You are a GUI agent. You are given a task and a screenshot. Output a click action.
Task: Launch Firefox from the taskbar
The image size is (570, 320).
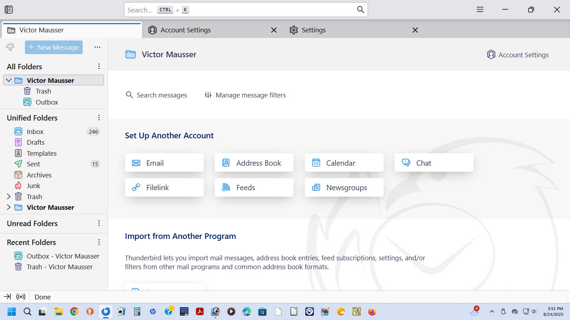click(372, 312)
